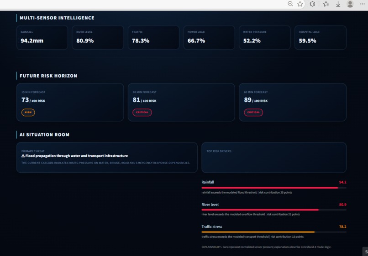
Task: Click the EXPLAINABILITY footnote text
Action: point(266,247)
